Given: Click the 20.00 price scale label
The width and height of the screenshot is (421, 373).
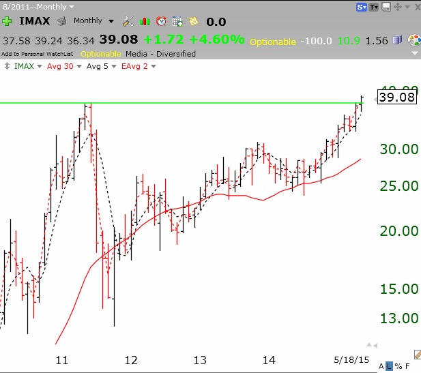Looking at the screenshot, I should [x=399, y=230].
